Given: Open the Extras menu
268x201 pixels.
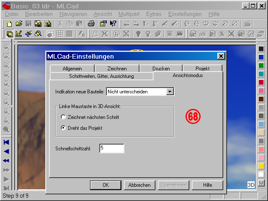Looking at the screenshot, I should [154, 14].
